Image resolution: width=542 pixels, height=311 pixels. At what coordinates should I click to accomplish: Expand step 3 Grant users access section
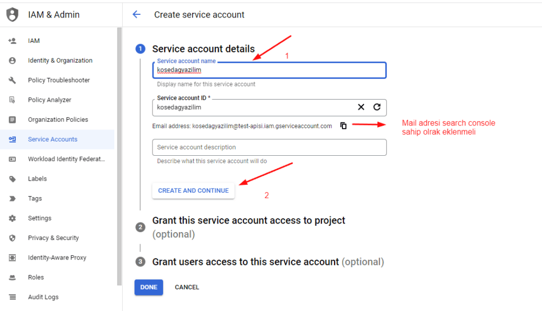click(x=268, y=262)
